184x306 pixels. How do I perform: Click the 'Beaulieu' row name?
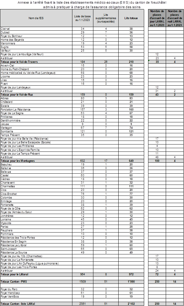coord(6,165)
